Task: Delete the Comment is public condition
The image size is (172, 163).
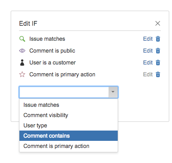Action: pyautogui.click(x=158, y=51)
